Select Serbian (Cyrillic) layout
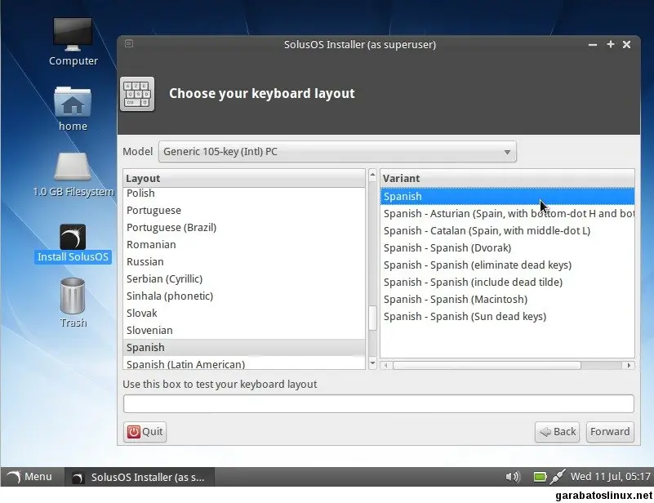Screen dimensions: 654x503 (x=244, y=278)
